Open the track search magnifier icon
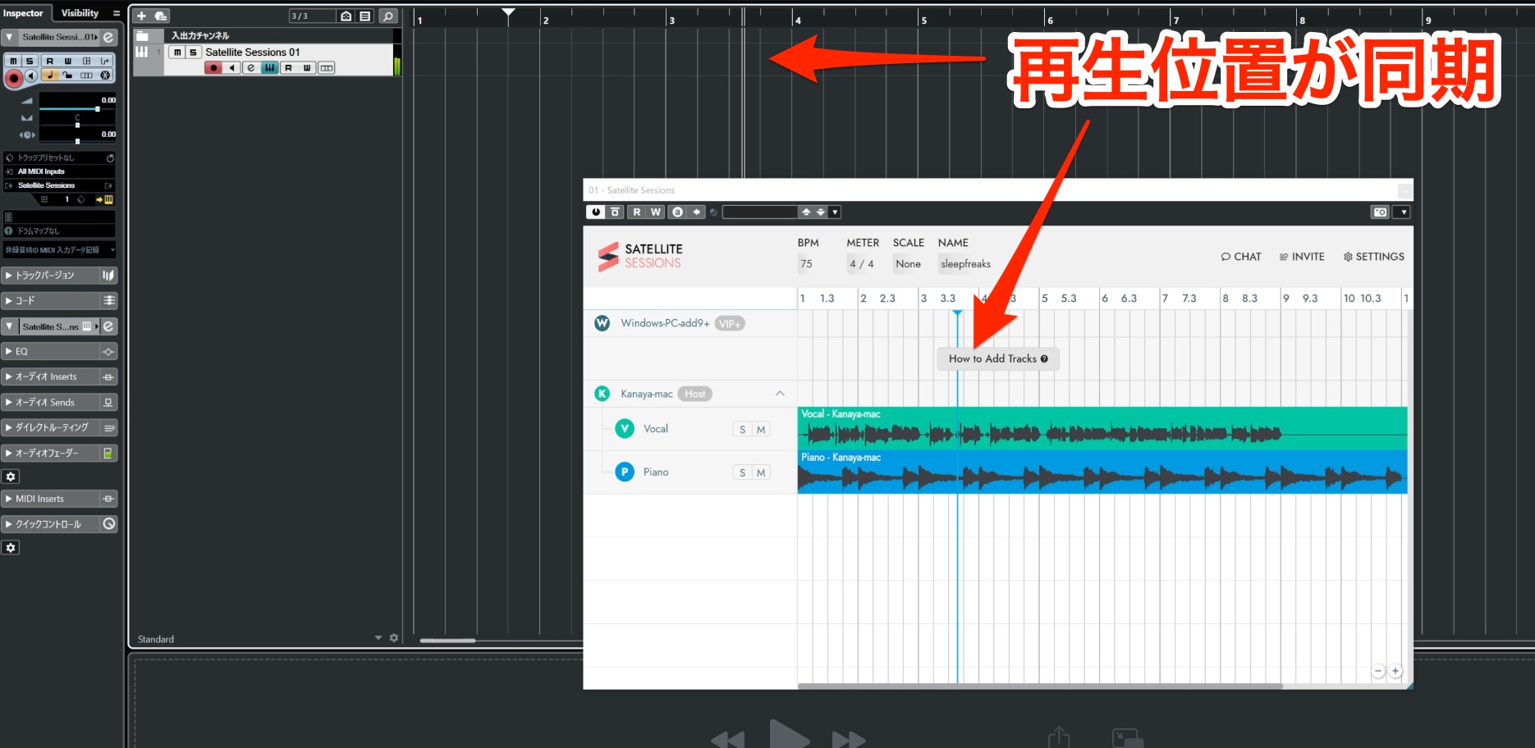 click(x=388, y=16)
